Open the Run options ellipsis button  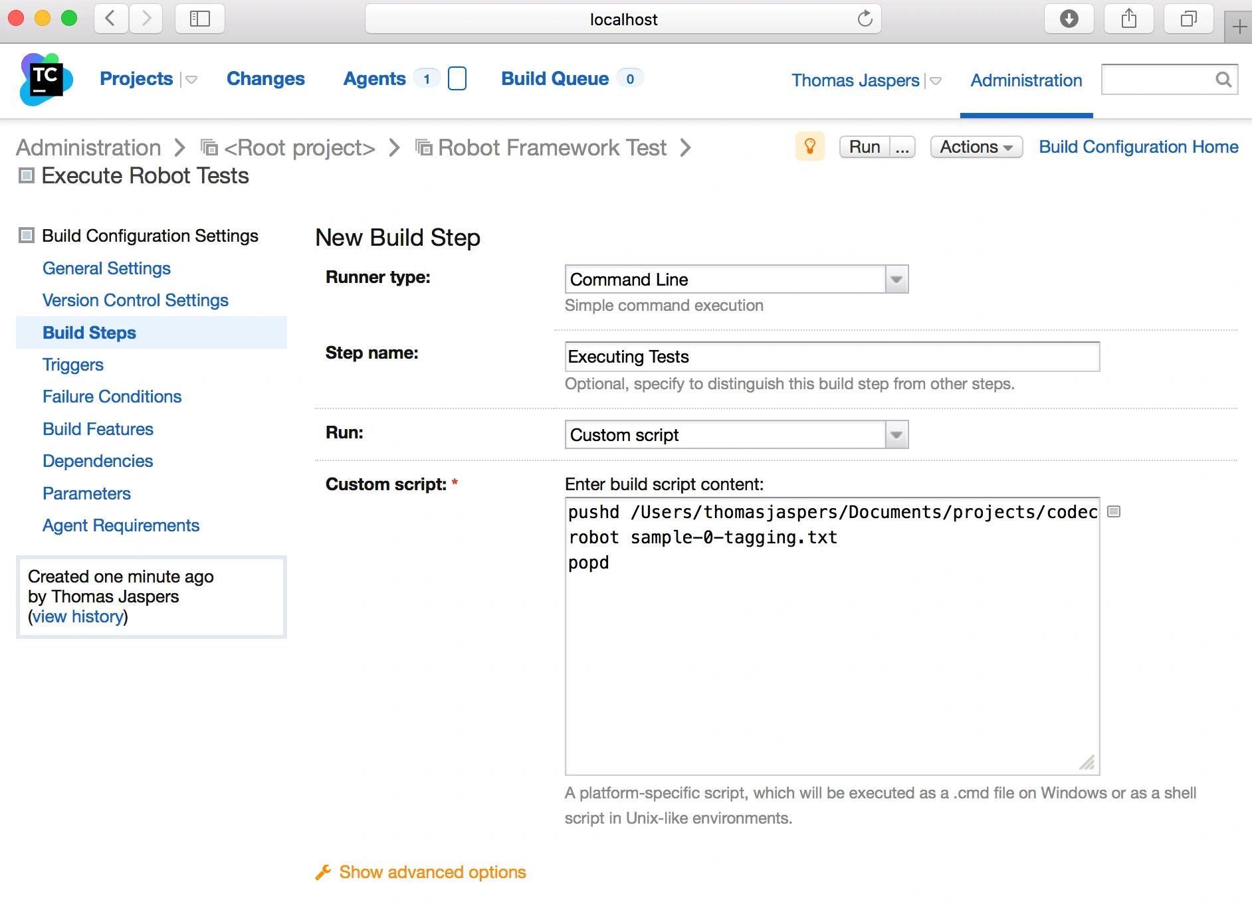point(902,147)
